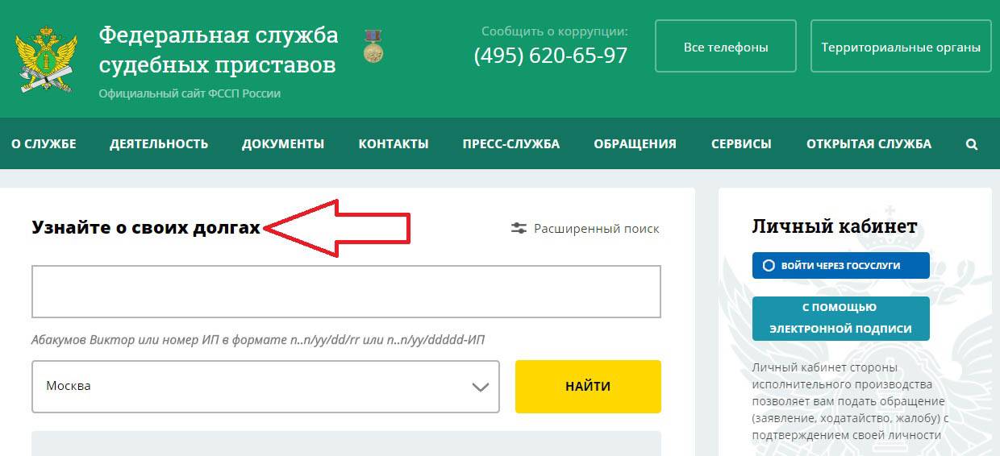
Task: Open the ОТКРЫТАЯ СЛУЖБА menu
Action: tap(869, 144)
